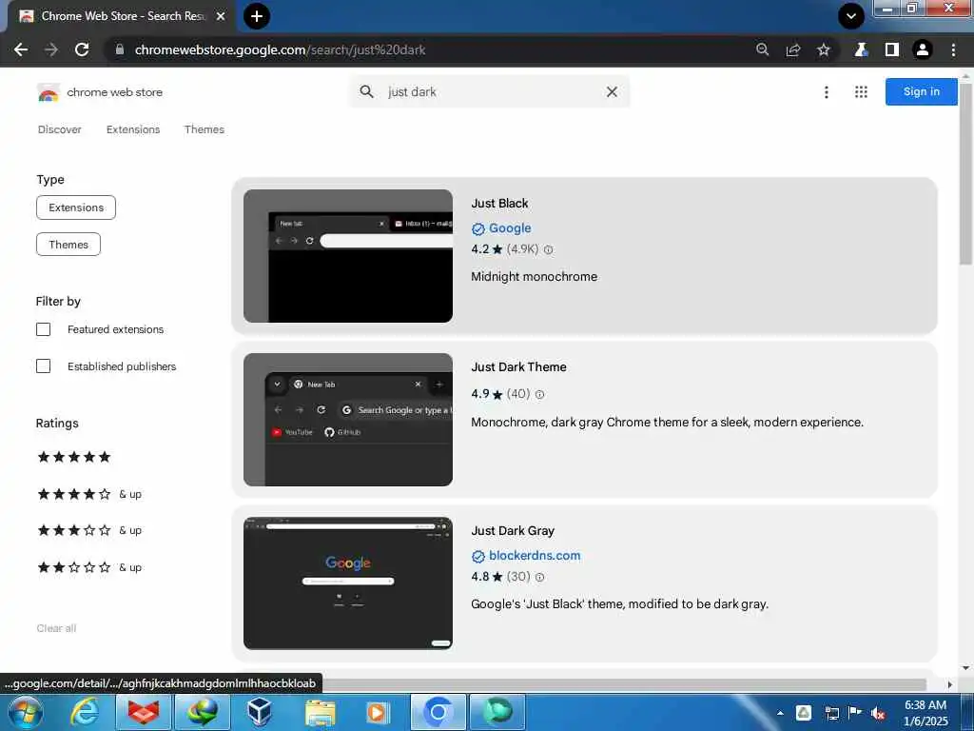Screen dimensions: 974x731
Task: Reload the Chrome Web Store page
Action: click(82, 49)
